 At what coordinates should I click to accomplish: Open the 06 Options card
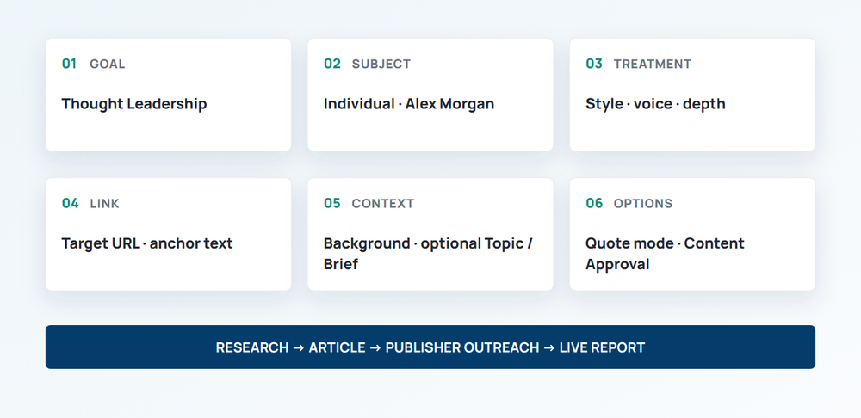click(692, 234)
